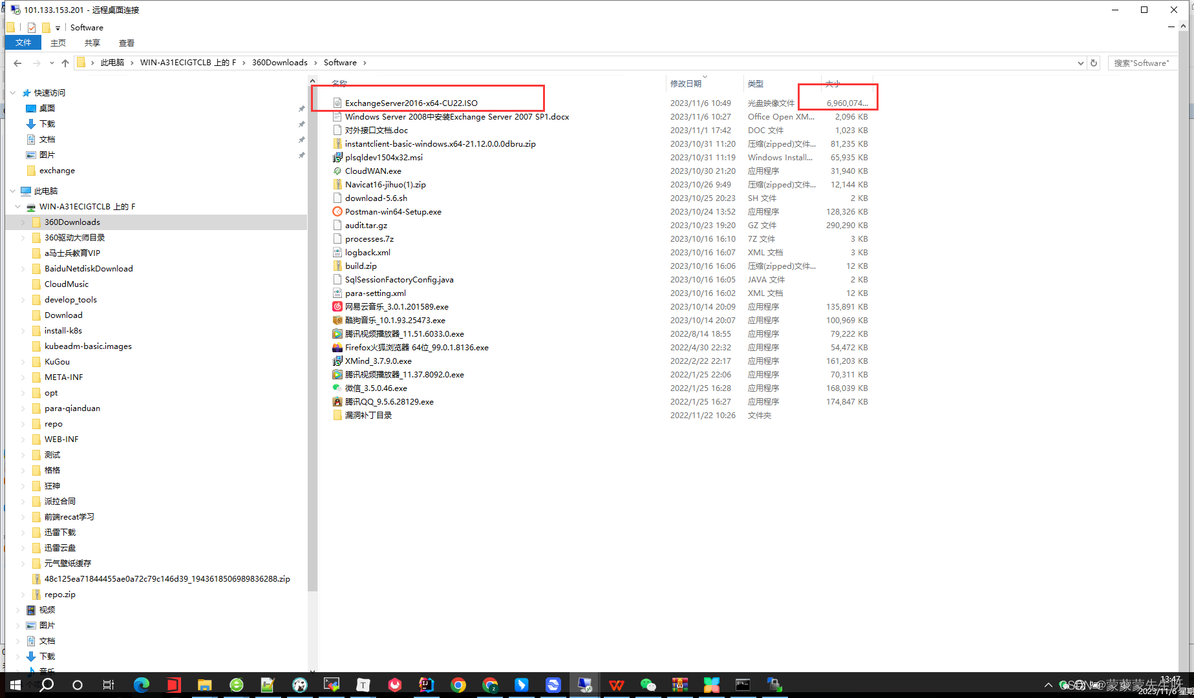Open recent locations dropdown arrow
This screenshot has height=698, width=1194.
(52, 63)
